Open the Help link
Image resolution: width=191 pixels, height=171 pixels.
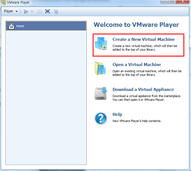[117, 114]
